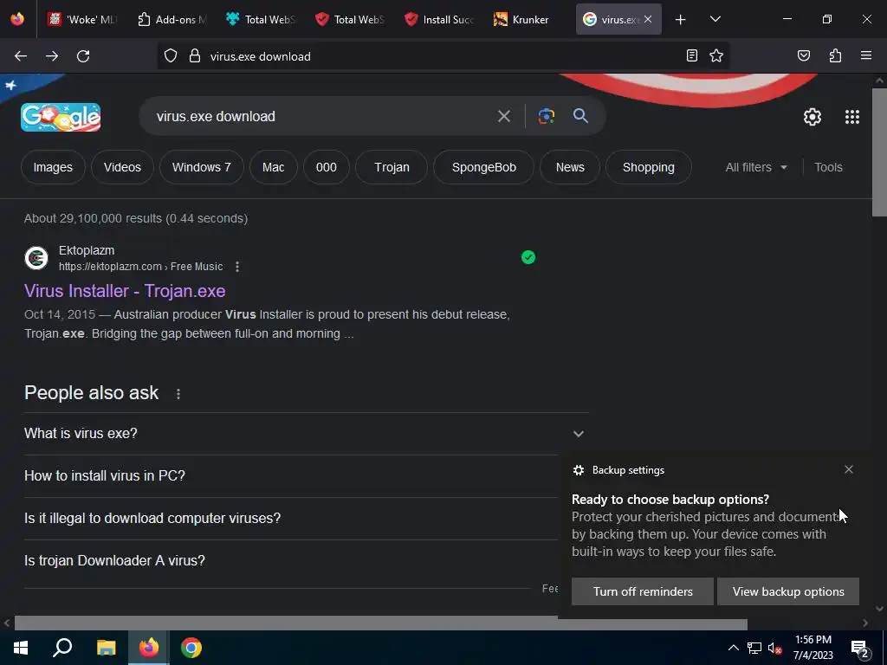
Task: Open the Firefox extensions puzzle icon
Action: pyautogui.click(x=836, y=55)
